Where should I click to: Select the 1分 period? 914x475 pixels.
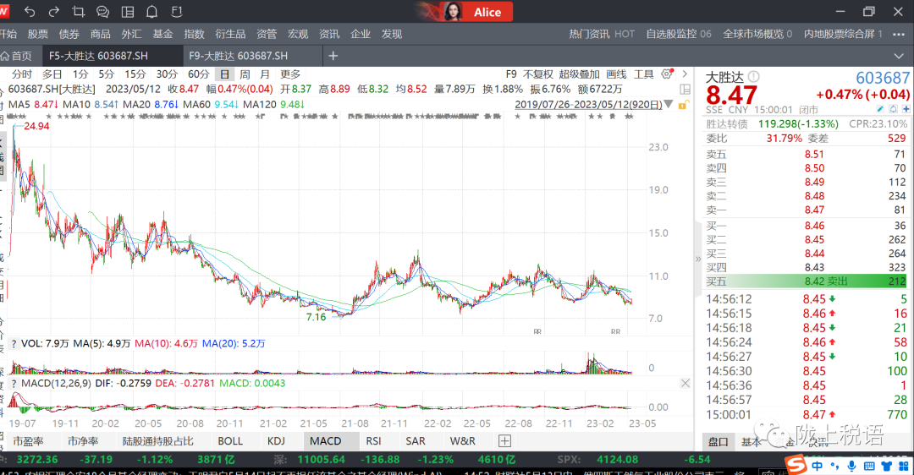[x=80, y=74]
